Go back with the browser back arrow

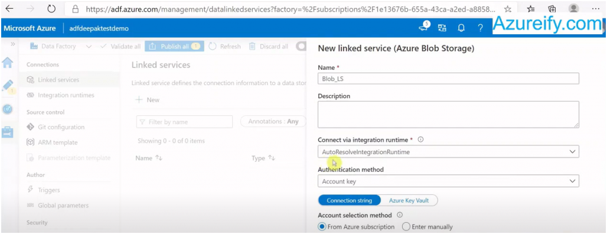coord(9,8)
